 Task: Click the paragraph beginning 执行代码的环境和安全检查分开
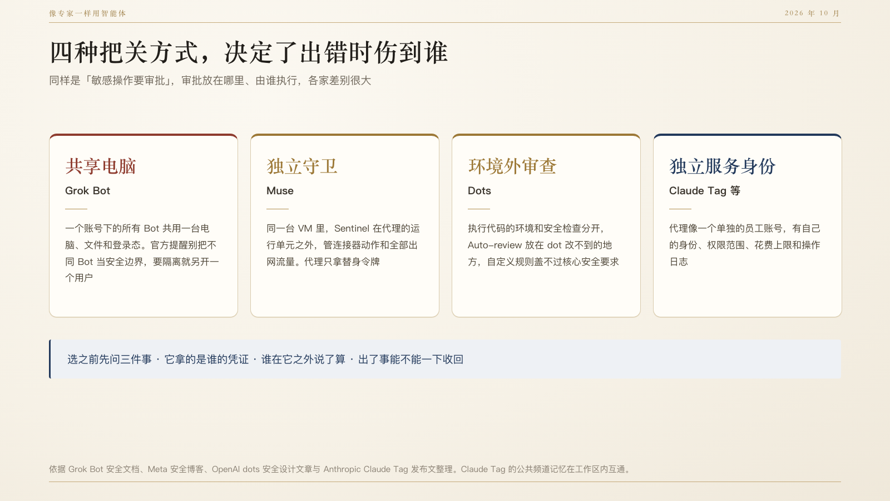tap(543, 245)
